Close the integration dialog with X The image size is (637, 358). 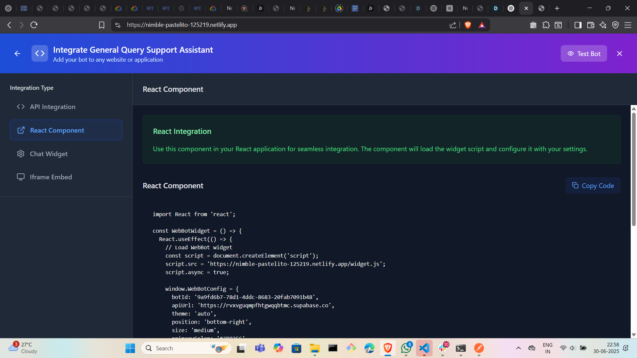point(619,53)
